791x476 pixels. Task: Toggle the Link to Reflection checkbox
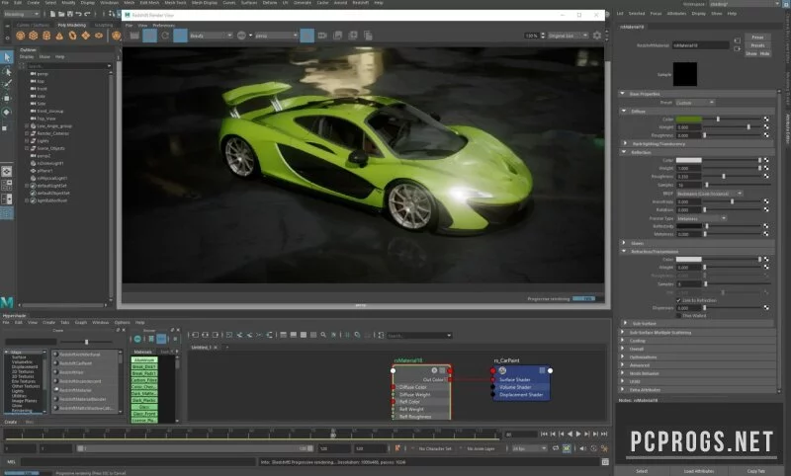coord(678,300)
